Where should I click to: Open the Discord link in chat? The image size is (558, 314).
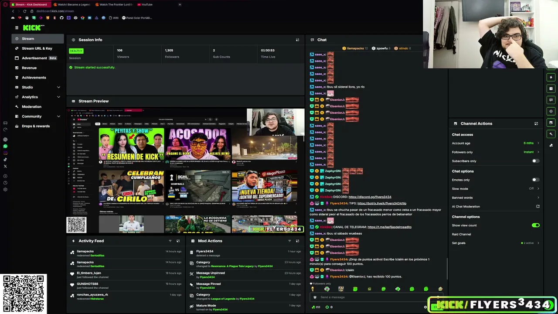point(370,197)
